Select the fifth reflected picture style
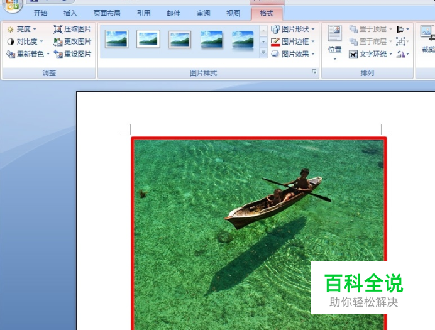Viewport: 435px width, 330px height. coord(243,40)
